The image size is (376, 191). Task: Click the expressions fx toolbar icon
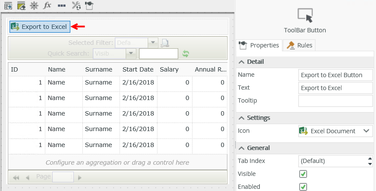(47, 6)
